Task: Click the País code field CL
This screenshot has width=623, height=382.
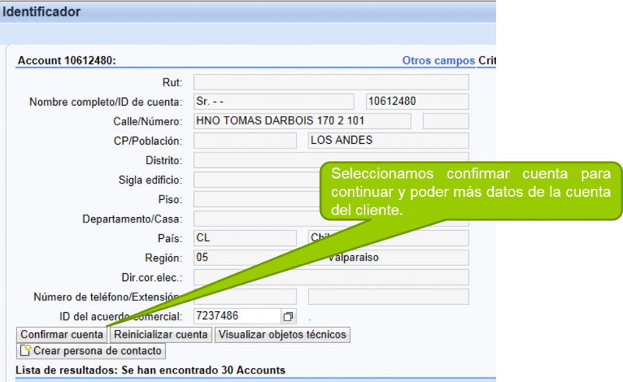Action: 245,238
